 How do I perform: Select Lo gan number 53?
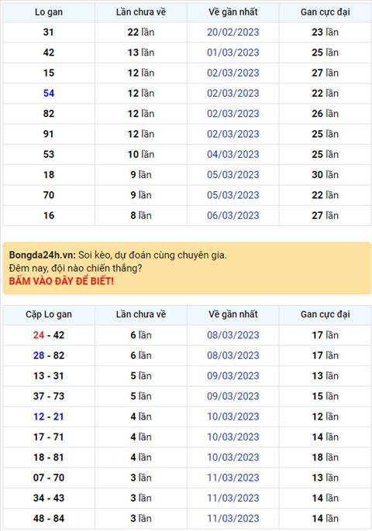[x=49, y=154]
